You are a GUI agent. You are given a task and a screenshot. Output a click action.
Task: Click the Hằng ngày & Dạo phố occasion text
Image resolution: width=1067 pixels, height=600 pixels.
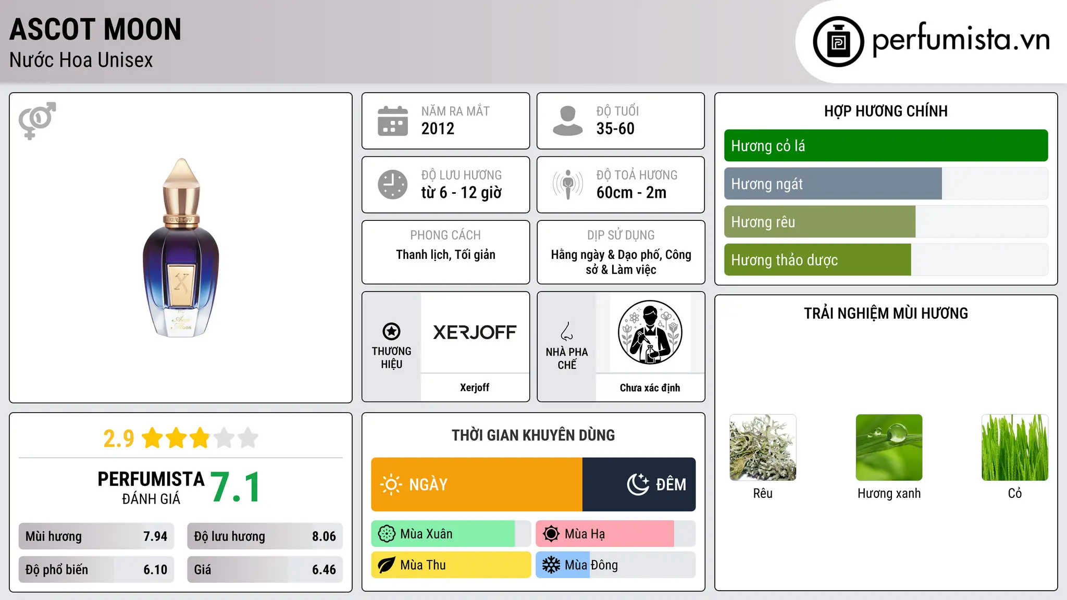pos(621,262)
